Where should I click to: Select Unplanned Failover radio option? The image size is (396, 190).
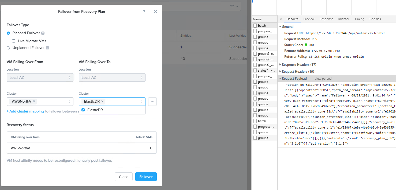coord(8,48)
